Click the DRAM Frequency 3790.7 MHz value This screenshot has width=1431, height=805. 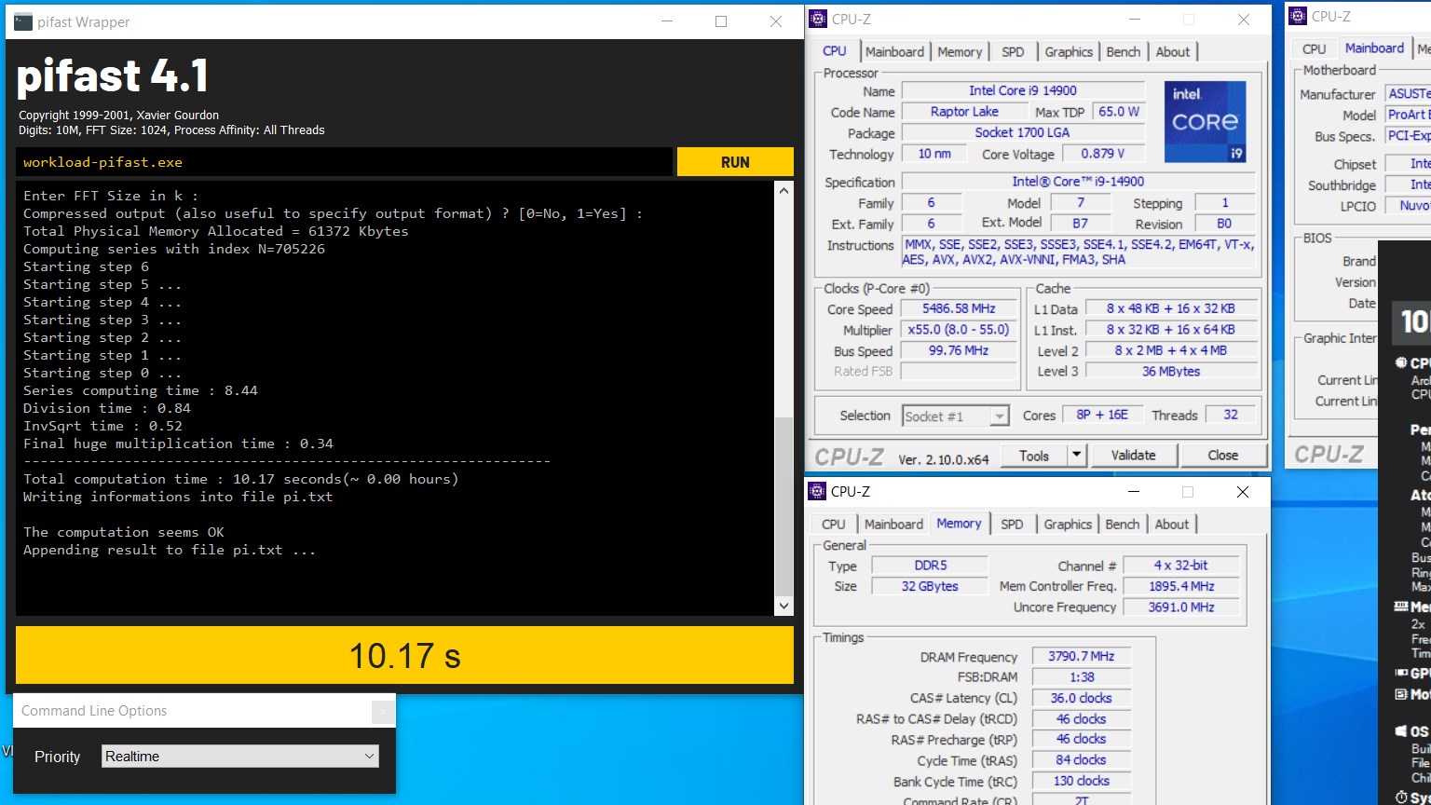(x=1081, y=656)
